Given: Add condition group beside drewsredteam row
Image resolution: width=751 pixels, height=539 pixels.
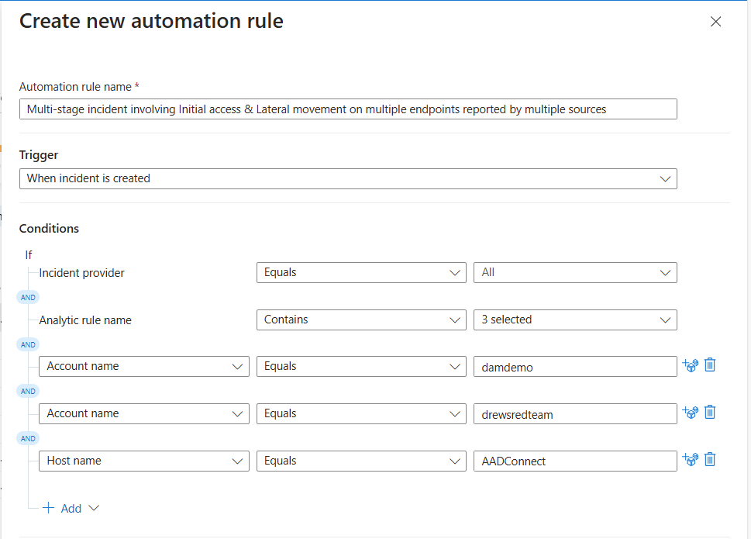Looking at the screenshot, I should coord(690,413).
